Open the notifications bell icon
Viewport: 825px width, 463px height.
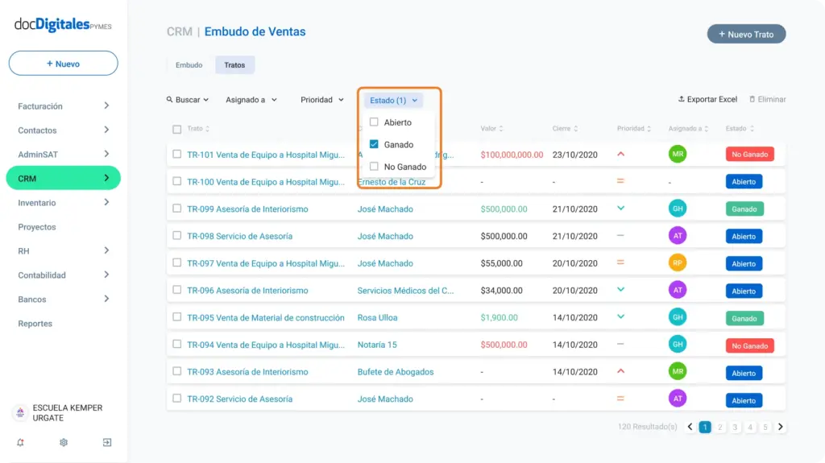pyautogui.click(x=20, y=443)
